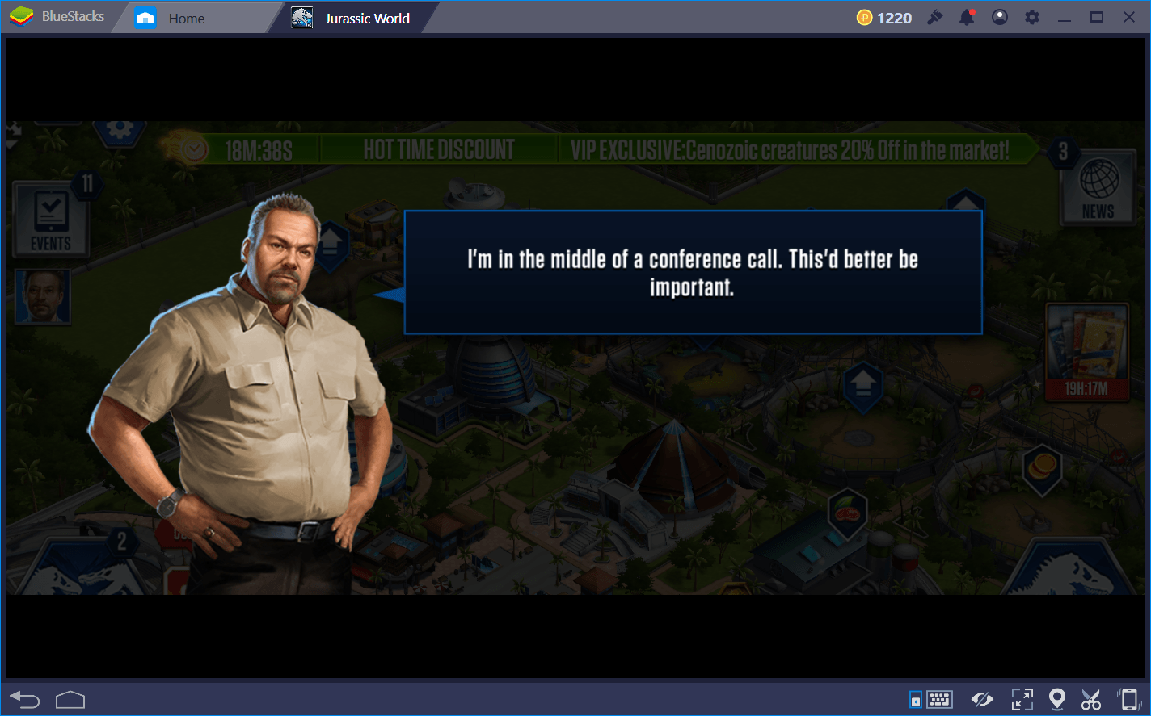Tap the dialogue box to continue
Viewport: 1151px width, 716px height.
(x=693, y=273)
